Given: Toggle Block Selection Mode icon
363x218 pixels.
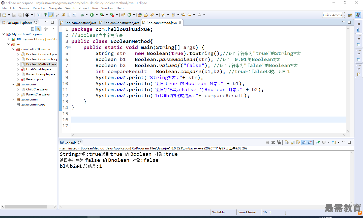Looking at the screenshot, I should pos(69,15).
